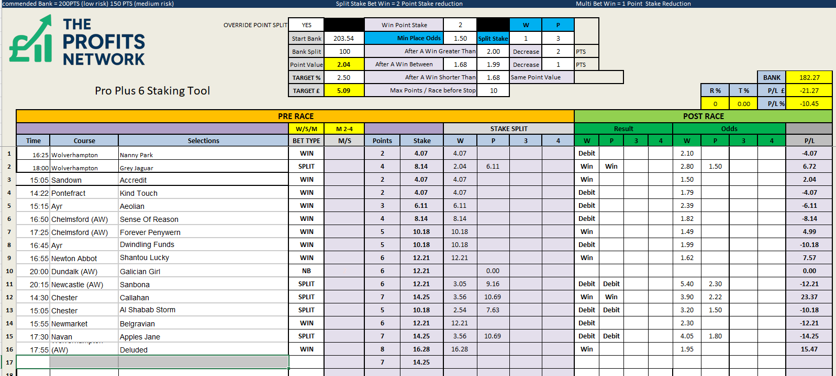836x376 pixels.
Task: Click the yellow Point Value cell 2.04
Action: [x=343, y=65]
